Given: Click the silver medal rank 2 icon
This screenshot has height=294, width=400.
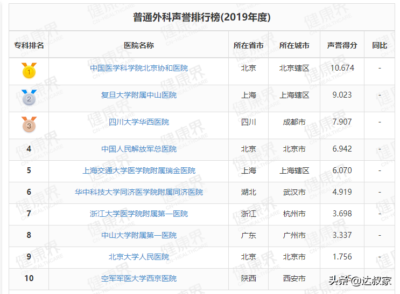Looking at the screenshot, I should pyautogui.click(x=29, y=98).
